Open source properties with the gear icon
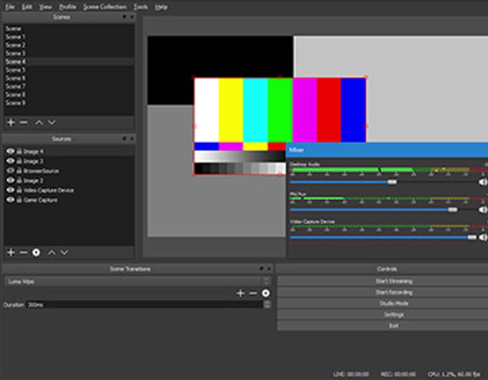 pos(36,252)
